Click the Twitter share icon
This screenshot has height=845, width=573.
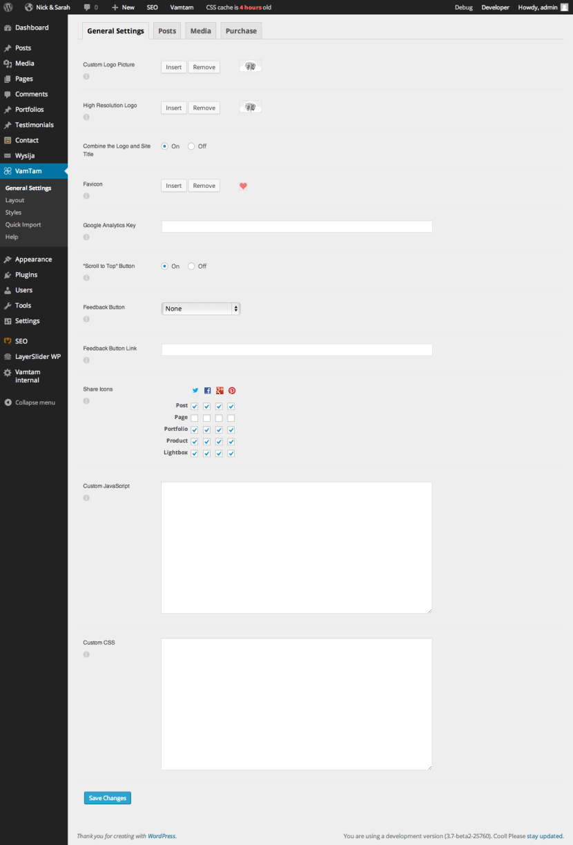tap(195, 391)
